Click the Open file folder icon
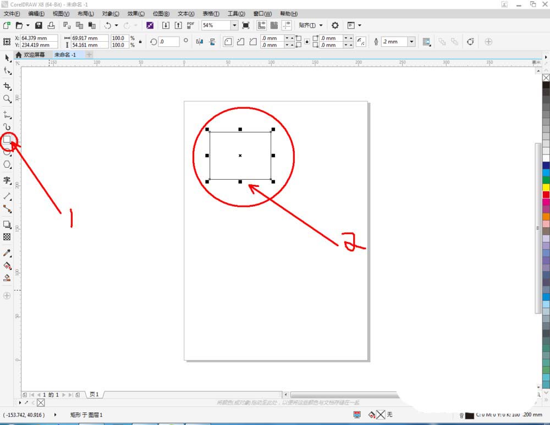Screen dimensions: 550x425 [x=19, y=25]
